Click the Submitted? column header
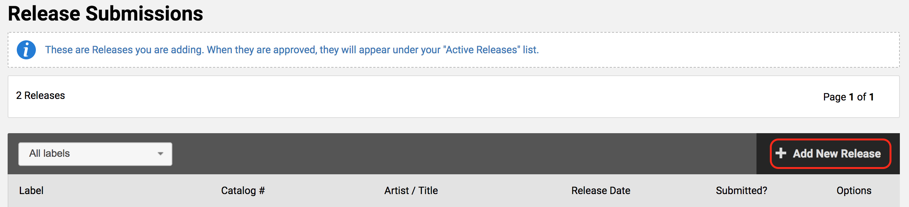Viewport: 909px width, 207px height. (741, 191)
